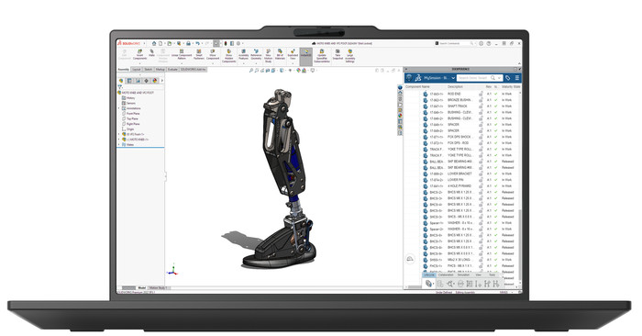Open the dropdown arrow under Linear Component Pattern
The height and width of the screenshot is (336, 642).
click(x=182, y=63)
